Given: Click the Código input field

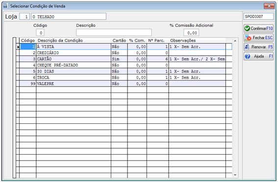Looking at the screenshot, I should (x=40, y=33).
